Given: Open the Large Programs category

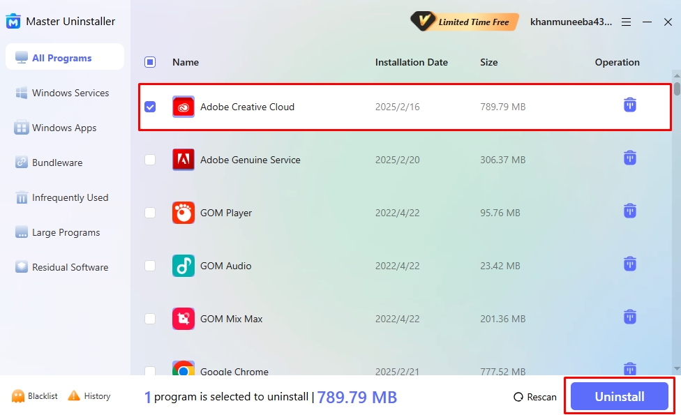Looking at the screenshot, I should click(x=65, y=232).
